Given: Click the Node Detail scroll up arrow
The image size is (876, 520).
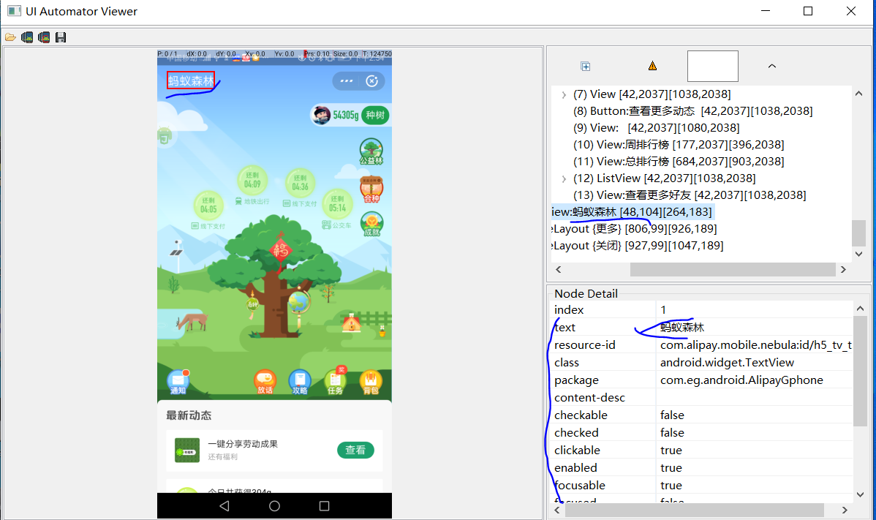Looking at the screenshot, I should pos(861,309).
